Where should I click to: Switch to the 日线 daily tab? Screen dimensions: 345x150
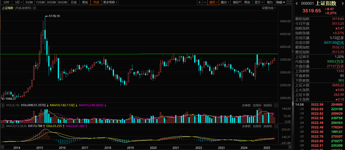click(74, 2)
